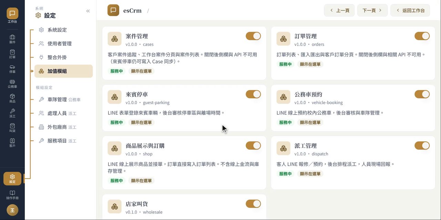Click the 公務車預約 module icon

pos(284,97)
